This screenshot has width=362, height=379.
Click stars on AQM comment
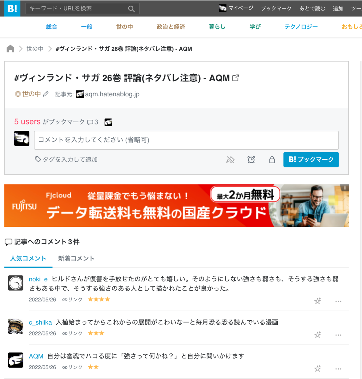pos(93,367)
